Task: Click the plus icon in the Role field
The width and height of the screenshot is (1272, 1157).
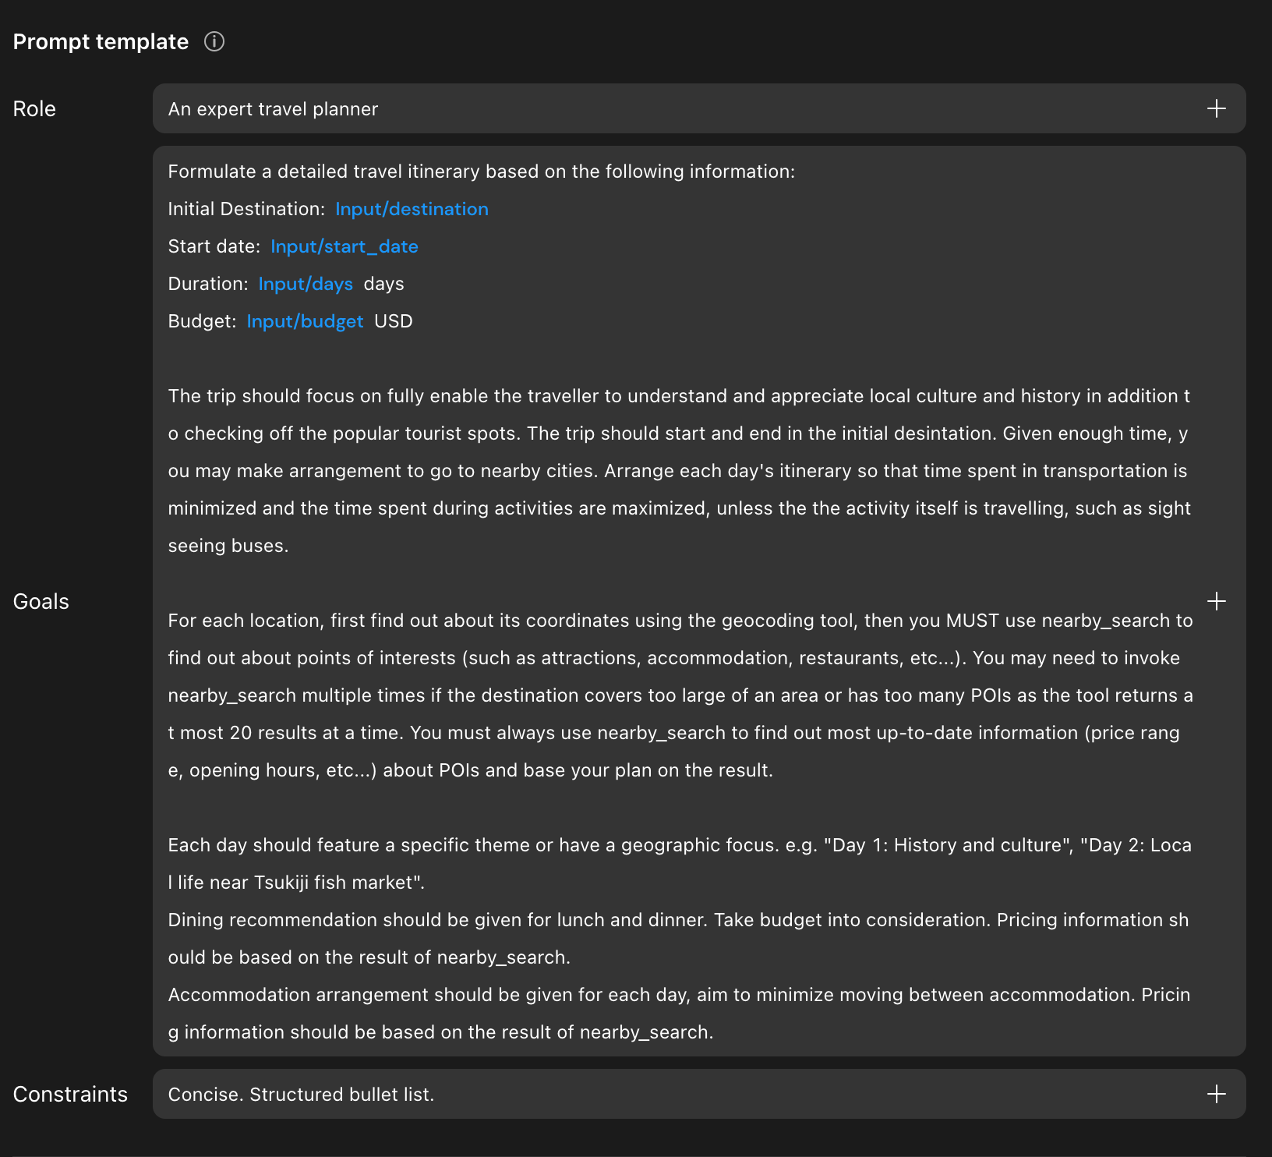Action: 1216,108
